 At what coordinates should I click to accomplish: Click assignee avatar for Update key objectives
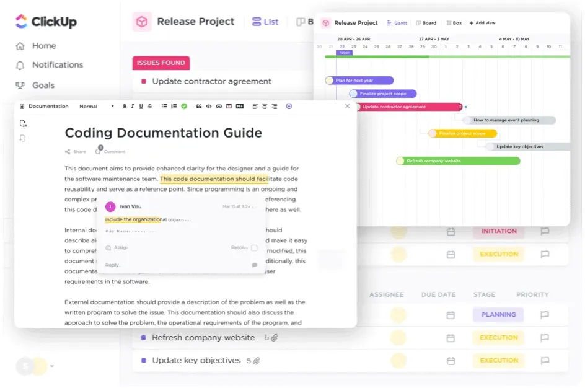pyautogui.click(x=398, y=361)
